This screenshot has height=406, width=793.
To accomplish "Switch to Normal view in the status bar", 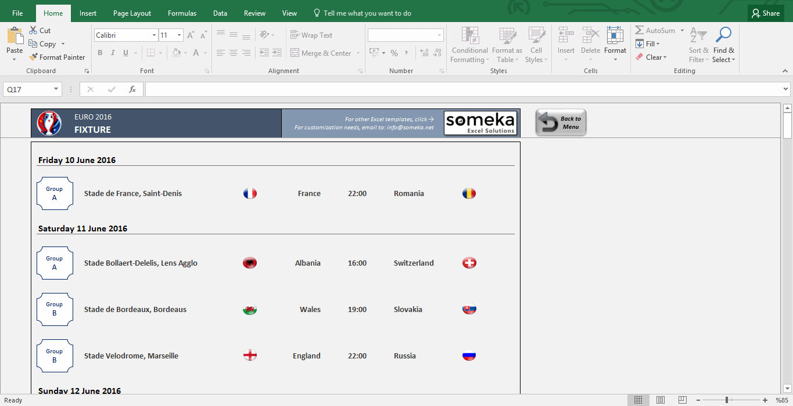I will click(638, 400).
